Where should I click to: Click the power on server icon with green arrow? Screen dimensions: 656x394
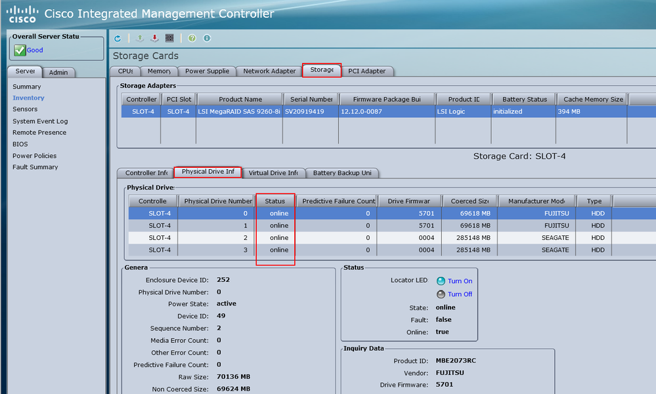(x=140, y=38)
